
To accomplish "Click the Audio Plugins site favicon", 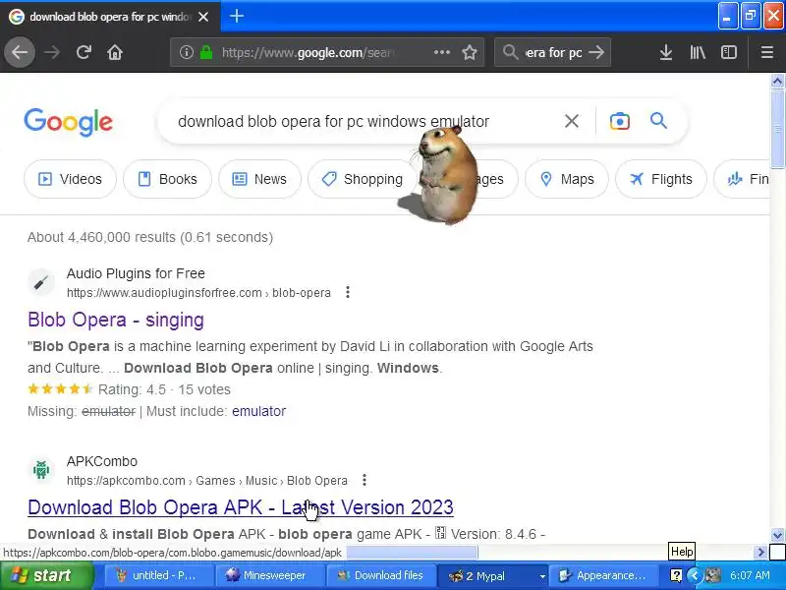I will (x=41, y=282).
